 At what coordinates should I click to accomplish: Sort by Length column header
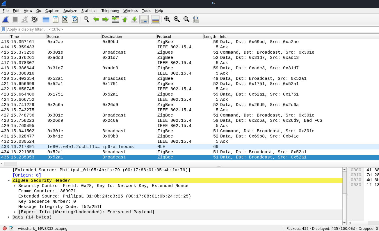click(211, 36)
